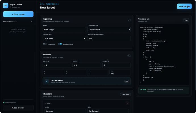Edit the Option 1 Label field Interact
This screenshot has width=196, height=113.
(x=65, y=111)
